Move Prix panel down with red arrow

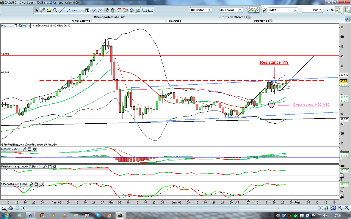tap(28, 26)
